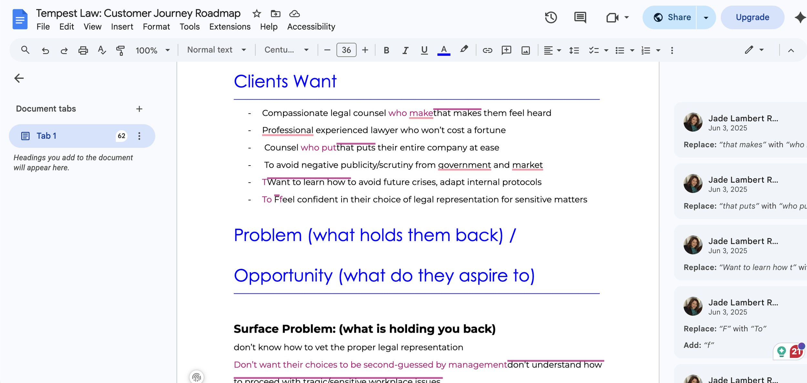Open the text color picker

[444, 50]
